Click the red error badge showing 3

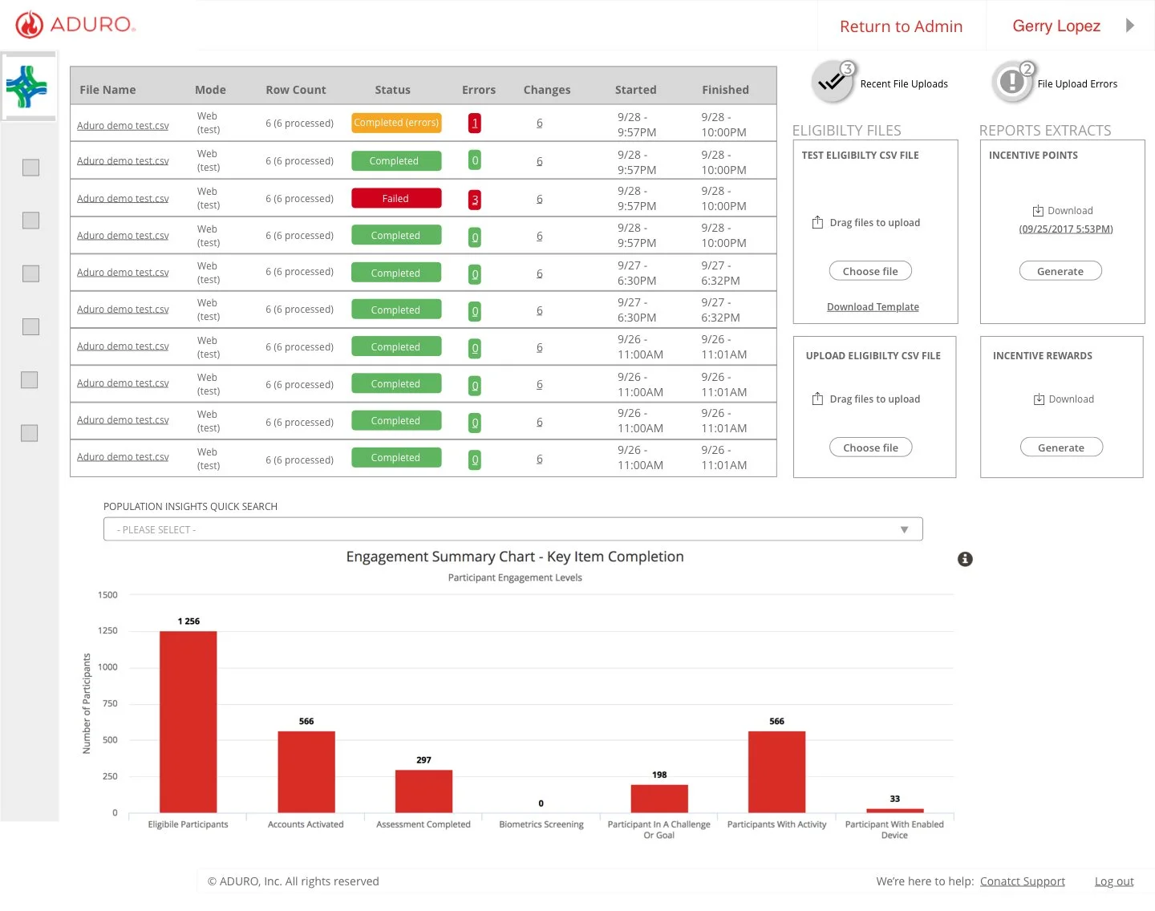click(475, 200)
